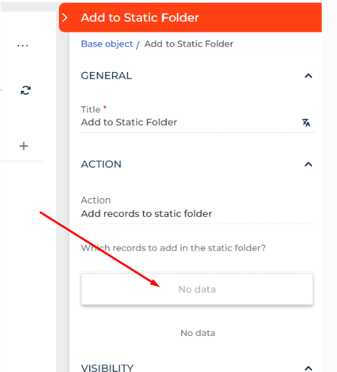The width and height of the screenshot is (337, 372).
Task: Click the orange Add to Static Folder header title
Action: 140,17
